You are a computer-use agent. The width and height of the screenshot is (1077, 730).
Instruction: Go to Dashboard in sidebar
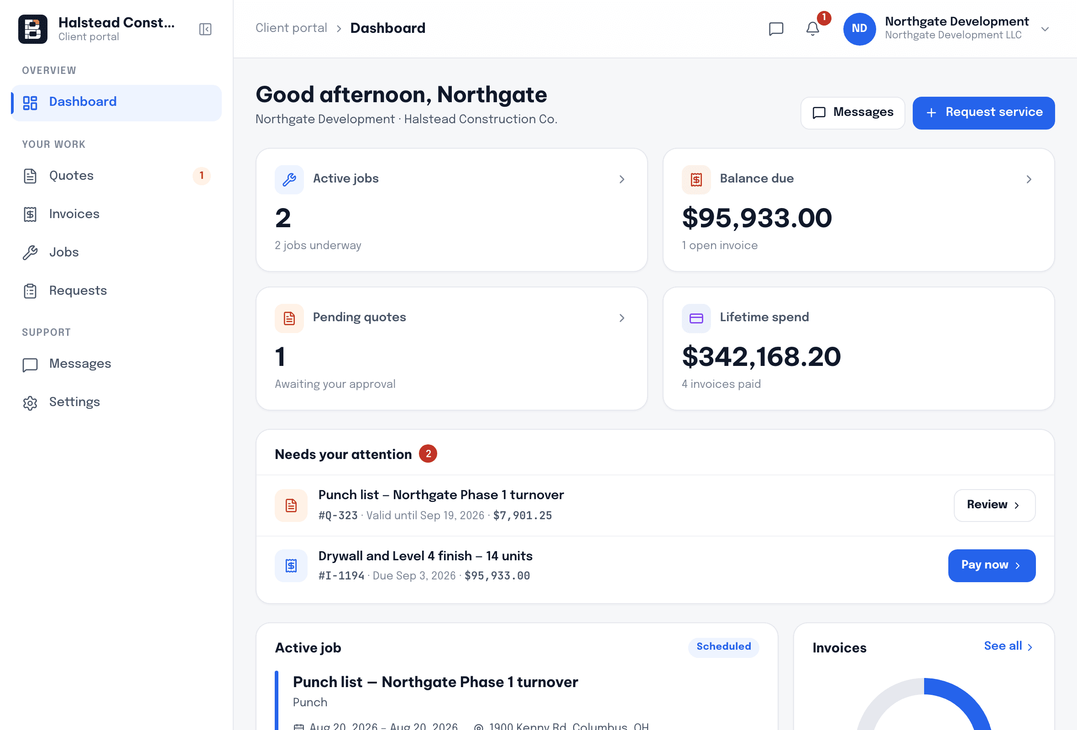[116, 103]
